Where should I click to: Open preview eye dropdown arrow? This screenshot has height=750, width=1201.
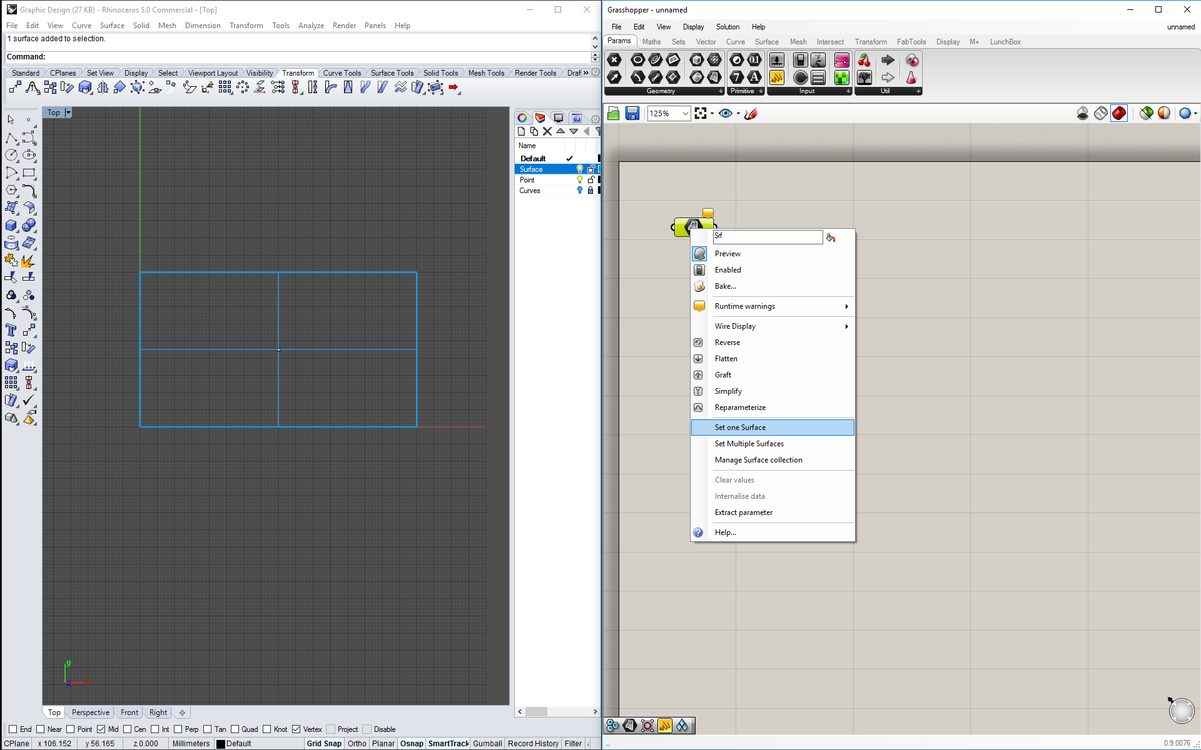click(738, 113)
